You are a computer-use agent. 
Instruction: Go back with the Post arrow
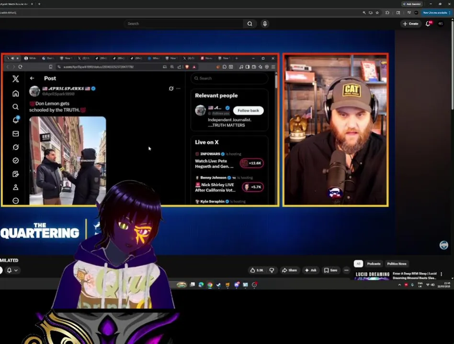click(x=32, y=78)
